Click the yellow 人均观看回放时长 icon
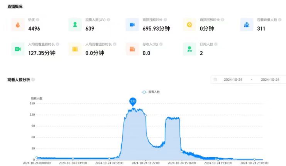Image resolution: width=286 pixels, height=166 pixels. coord(75,49)
